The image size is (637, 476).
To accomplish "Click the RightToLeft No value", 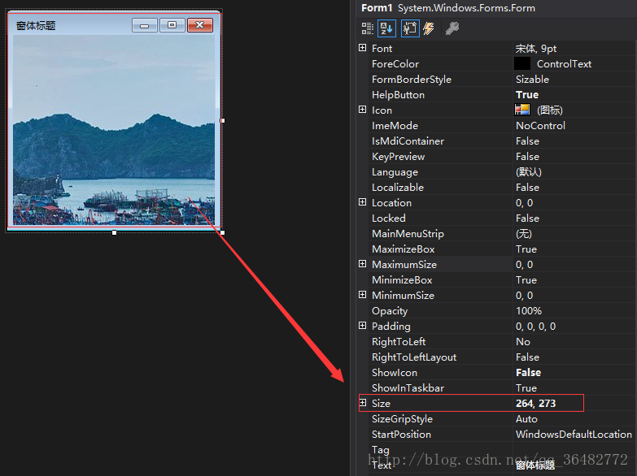I will [523, 342].
